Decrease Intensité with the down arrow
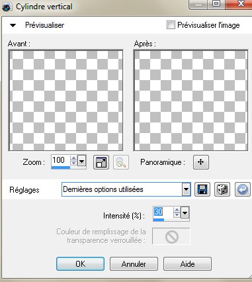The image size is (252, 282). coord(177,215)
